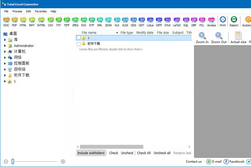Image resolution: width=251 pixels, height=167 pixels.
Task: Select TXT output format
Action: pyautogui.click(x=59, y=22)
